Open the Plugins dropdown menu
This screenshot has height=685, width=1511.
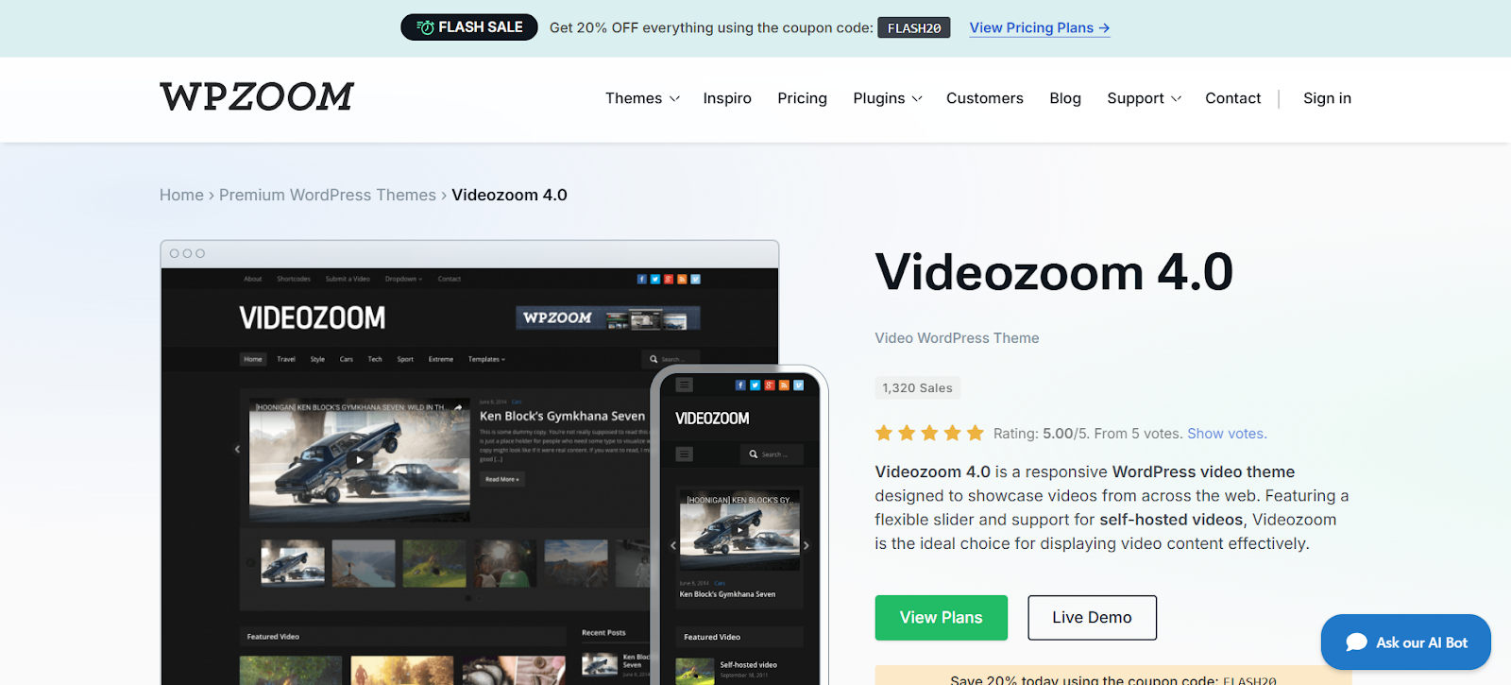[887, 98]
